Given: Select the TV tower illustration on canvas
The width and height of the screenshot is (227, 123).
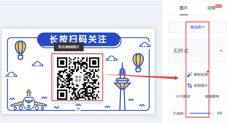Looking at the screenshot, I should coord(122,87).
